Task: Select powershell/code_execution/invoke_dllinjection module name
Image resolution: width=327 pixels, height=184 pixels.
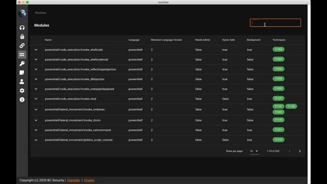Action: pyautogui.click(x=75, y=79)
